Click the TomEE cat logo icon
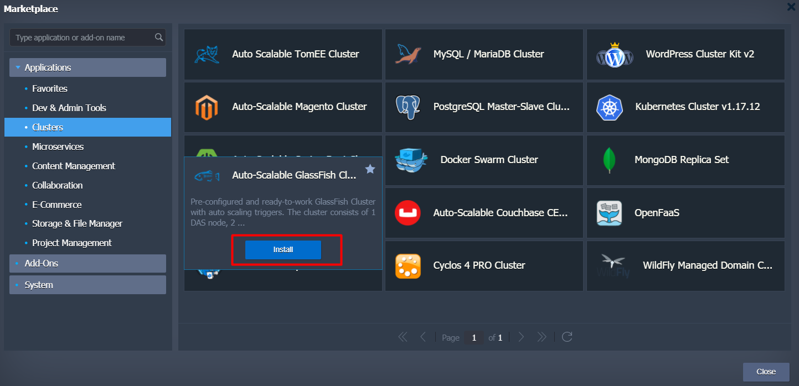Image resolution: width=799 pixels, height=386 pixels. coord(207,54)
